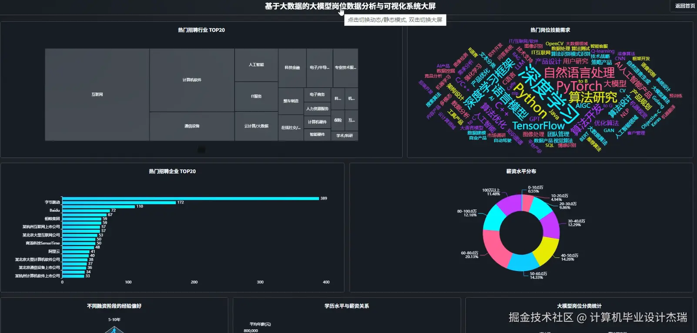Click the 电子/半导... treemap block

[319, 68]
